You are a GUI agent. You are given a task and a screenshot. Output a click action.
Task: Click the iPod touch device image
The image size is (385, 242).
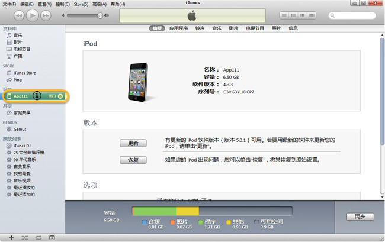click(x=138, y=82)
